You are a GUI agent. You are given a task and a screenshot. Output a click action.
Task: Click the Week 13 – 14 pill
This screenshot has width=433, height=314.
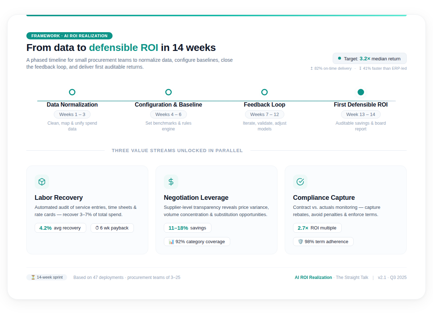[x=361, y=115]
